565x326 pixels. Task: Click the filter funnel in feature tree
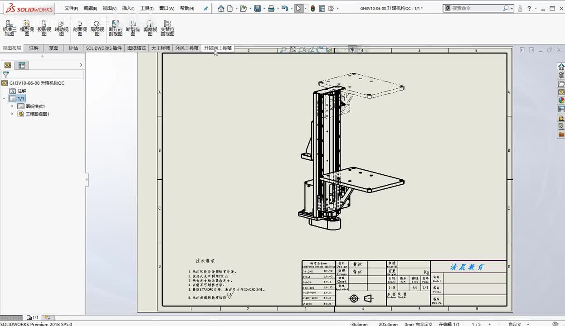click(x=6, y=75)
